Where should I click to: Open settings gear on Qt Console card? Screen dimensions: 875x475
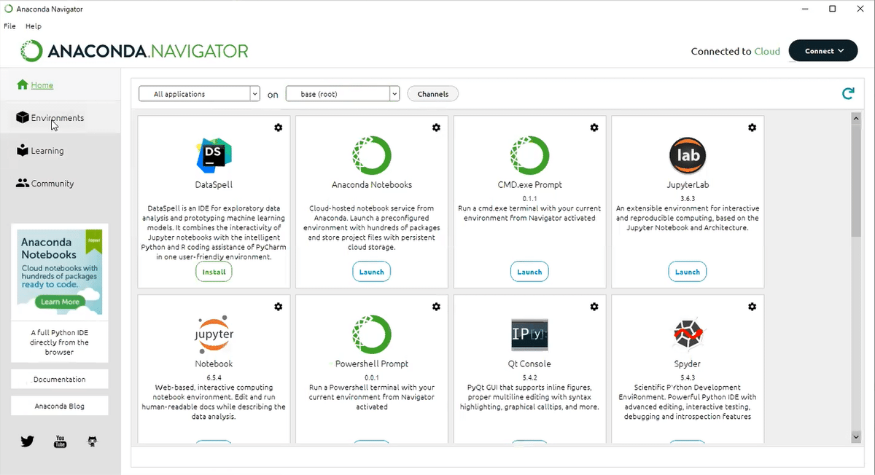(594, 307)
